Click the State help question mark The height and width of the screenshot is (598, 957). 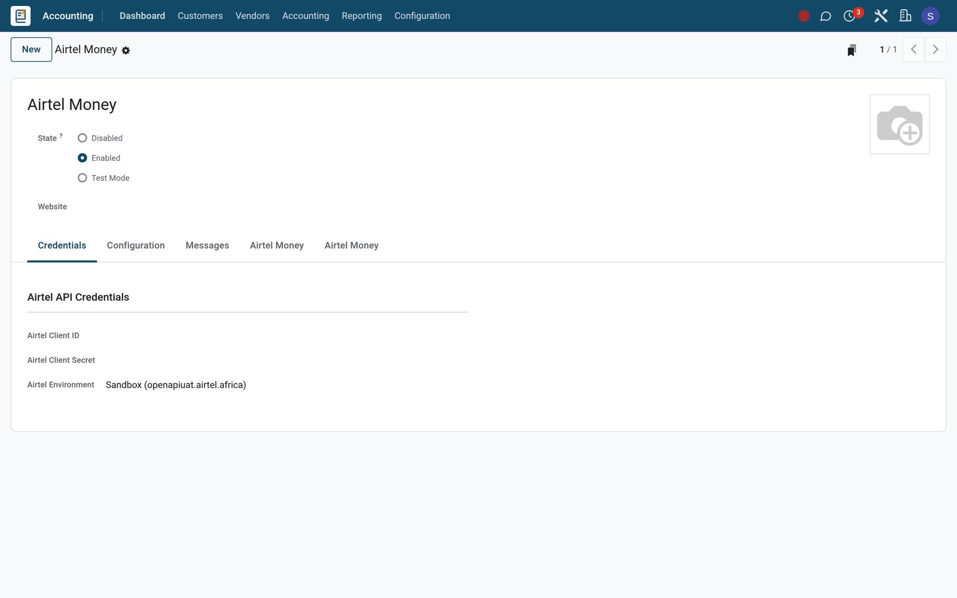(61, 136)
